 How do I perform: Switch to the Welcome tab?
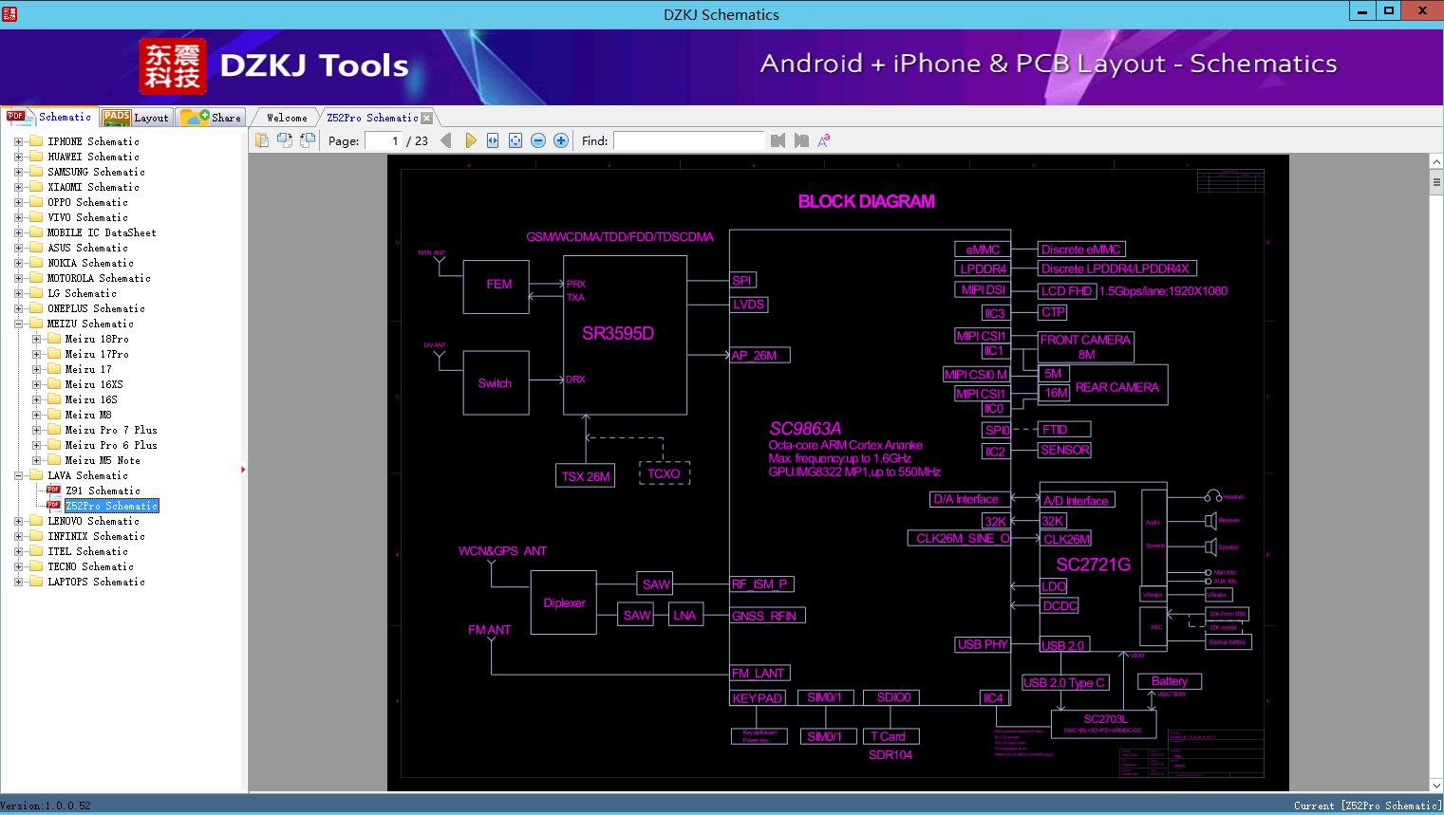286,118
